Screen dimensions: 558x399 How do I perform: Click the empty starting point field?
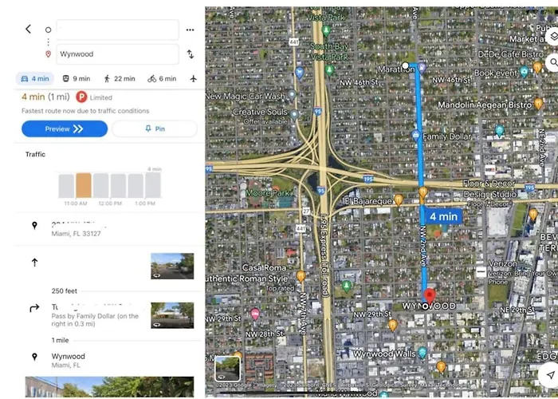[x=117, y=30]
